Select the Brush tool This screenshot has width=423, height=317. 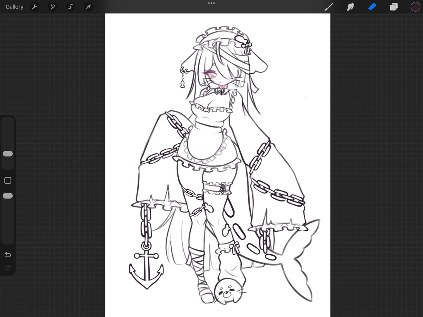click(329, 7)
